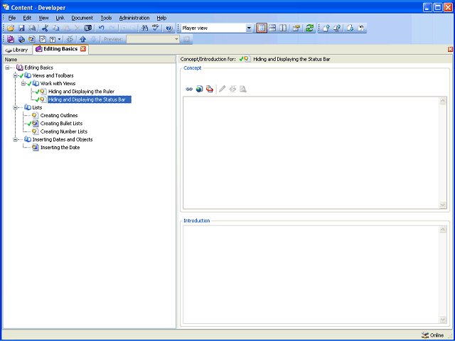Select Hiding and Displaying the Status Bar
455x341 pixels.
click(x=90, y=99)
